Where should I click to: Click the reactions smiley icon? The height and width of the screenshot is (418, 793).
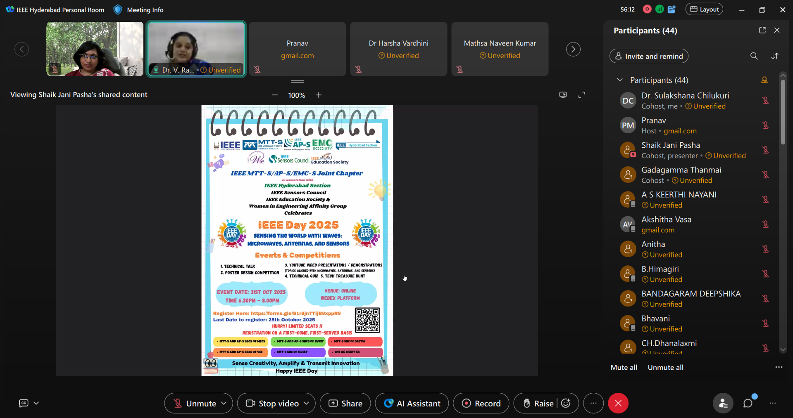click(566, 403)
